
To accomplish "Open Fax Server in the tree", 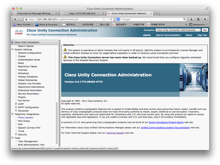I will (x=24, y=100).
